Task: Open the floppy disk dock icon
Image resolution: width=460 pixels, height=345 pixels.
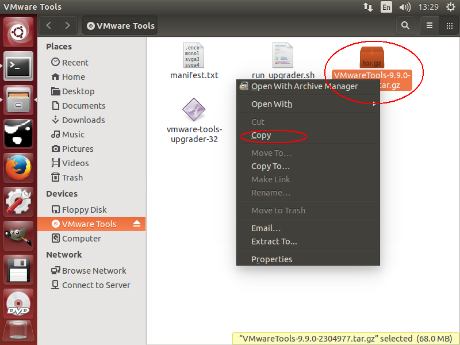Action: click(x=18, y=270)
